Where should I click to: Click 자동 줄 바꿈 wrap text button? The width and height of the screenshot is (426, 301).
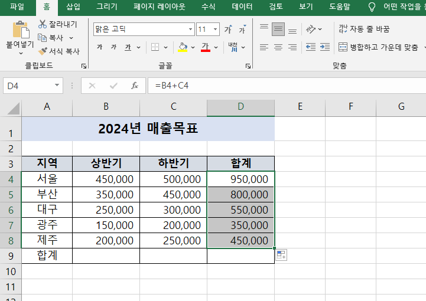tap(364, 29)
